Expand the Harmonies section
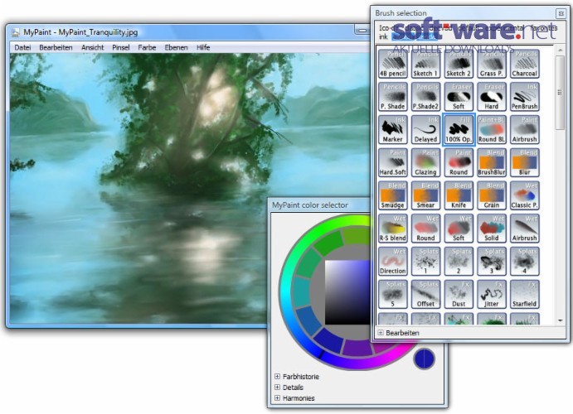The height and width of the screenshot is (414, 573). coord(277,398)
